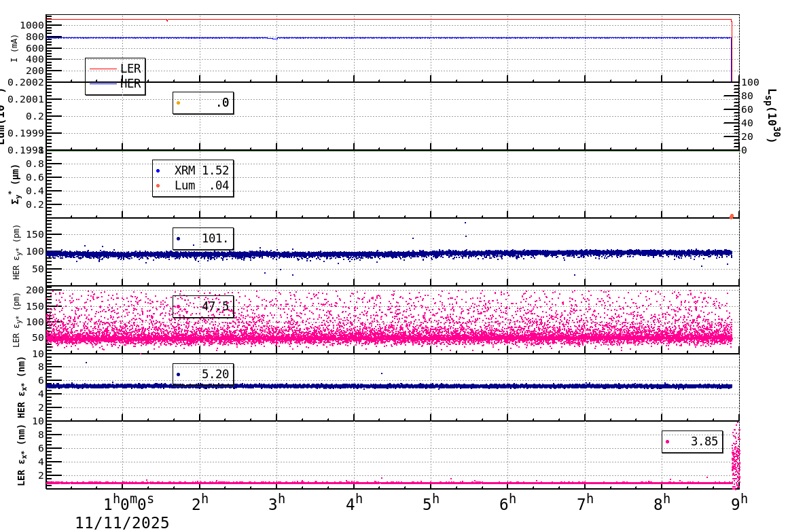Click the "HER εy* (pm)" axis label
This screenshot has width=788, height=531.
16,252
